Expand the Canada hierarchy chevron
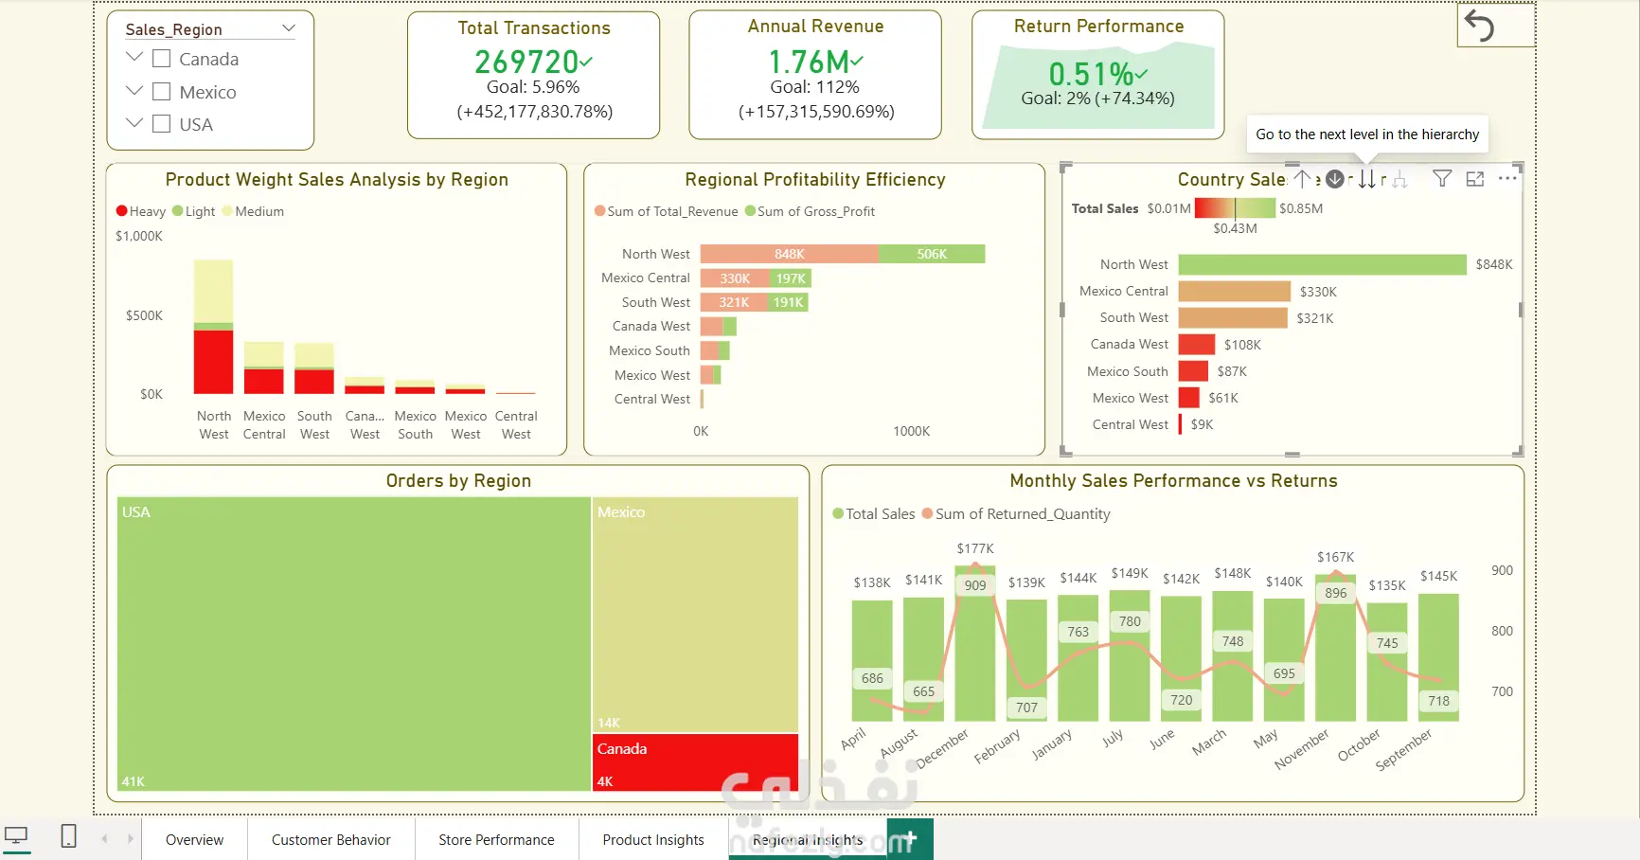 coord(134,58)
